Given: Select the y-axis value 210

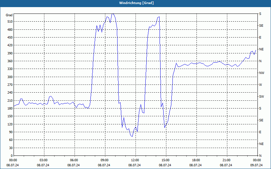Looking at the screenshot, I should [10, 100].
